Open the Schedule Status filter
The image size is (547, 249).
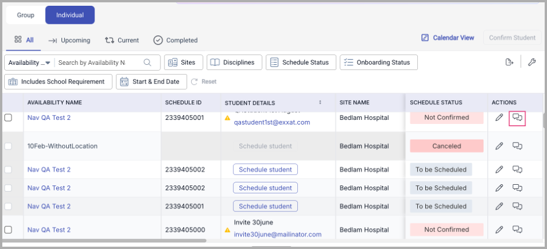301,63
